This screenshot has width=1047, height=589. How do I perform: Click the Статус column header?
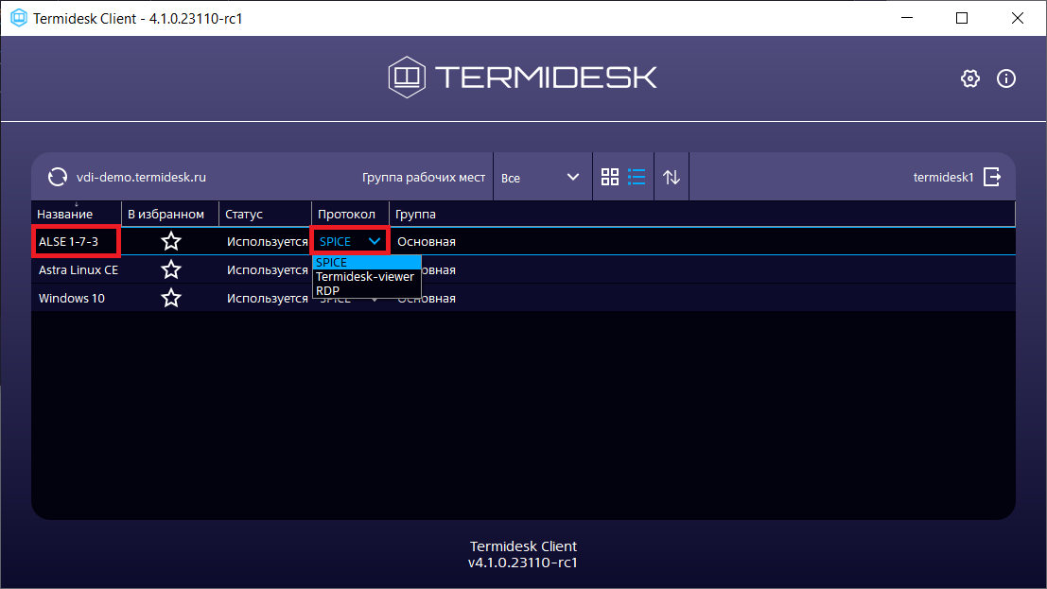point(244,215)
